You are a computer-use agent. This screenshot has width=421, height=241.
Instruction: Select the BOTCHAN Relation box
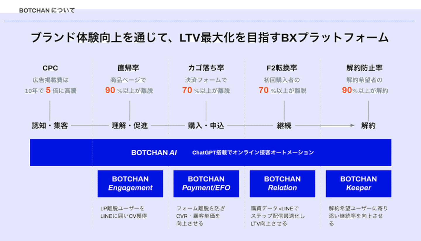pyautogui.click(x=282, y=184)
